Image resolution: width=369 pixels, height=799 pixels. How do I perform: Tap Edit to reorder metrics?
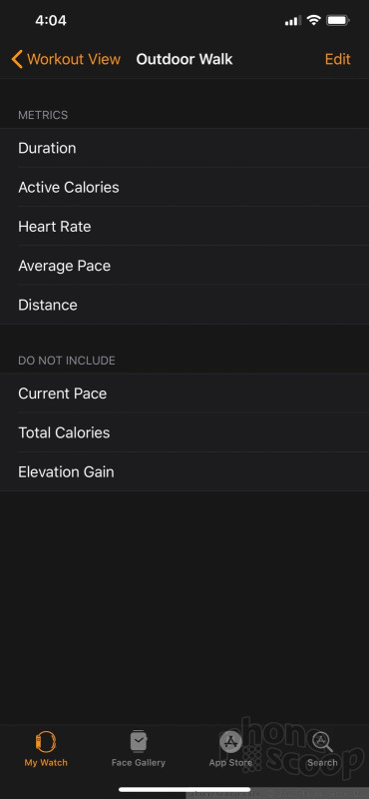pyautogui.click(x=337, y=59)
